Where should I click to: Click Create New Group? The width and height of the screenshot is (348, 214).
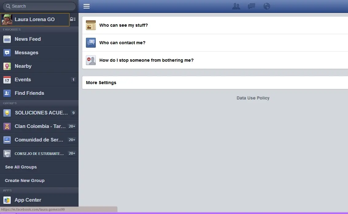click(x=39, y=181)
